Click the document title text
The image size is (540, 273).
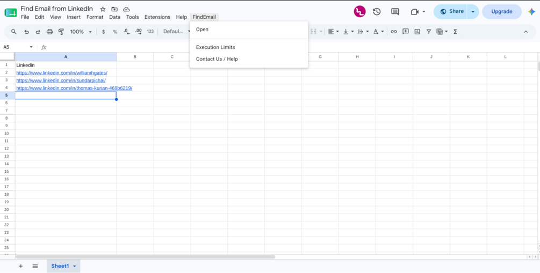click(56, 9)
